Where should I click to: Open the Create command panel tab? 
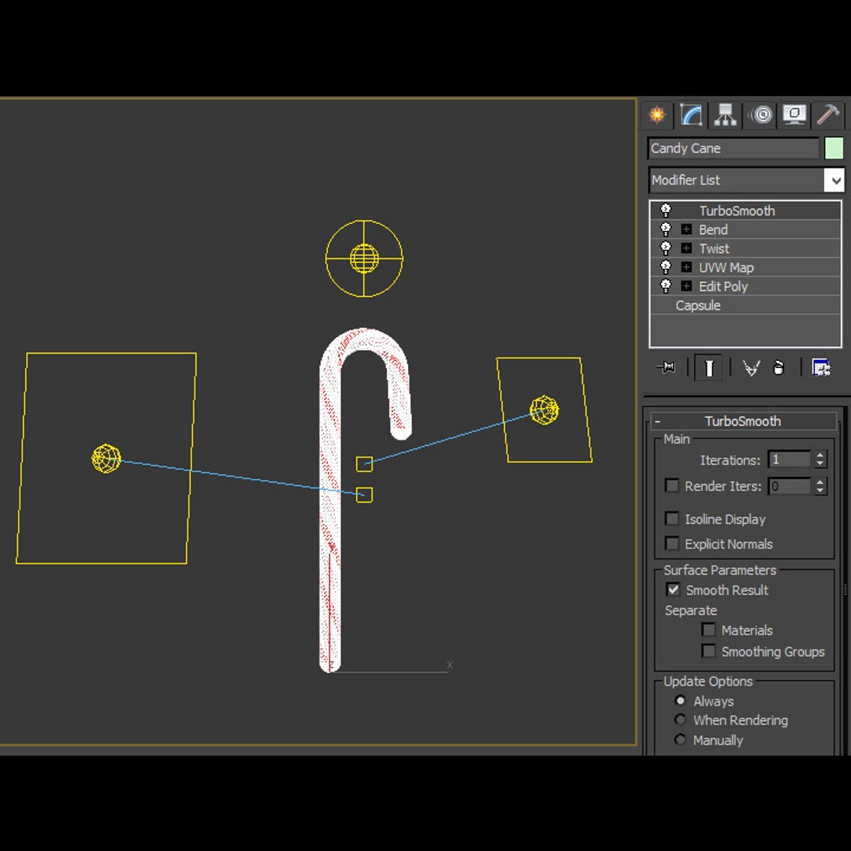[656, 114]
